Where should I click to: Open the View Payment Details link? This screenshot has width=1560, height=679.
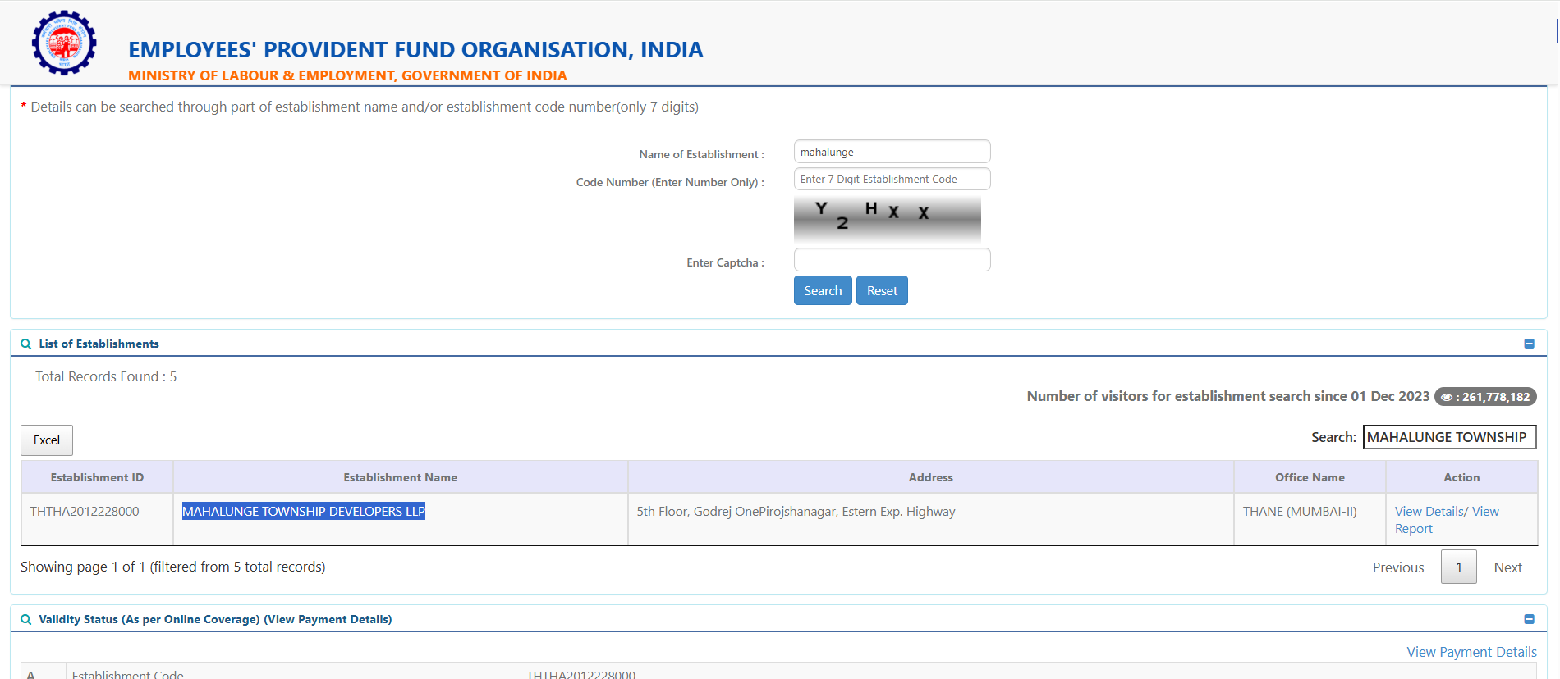[x=1471, y=652]
